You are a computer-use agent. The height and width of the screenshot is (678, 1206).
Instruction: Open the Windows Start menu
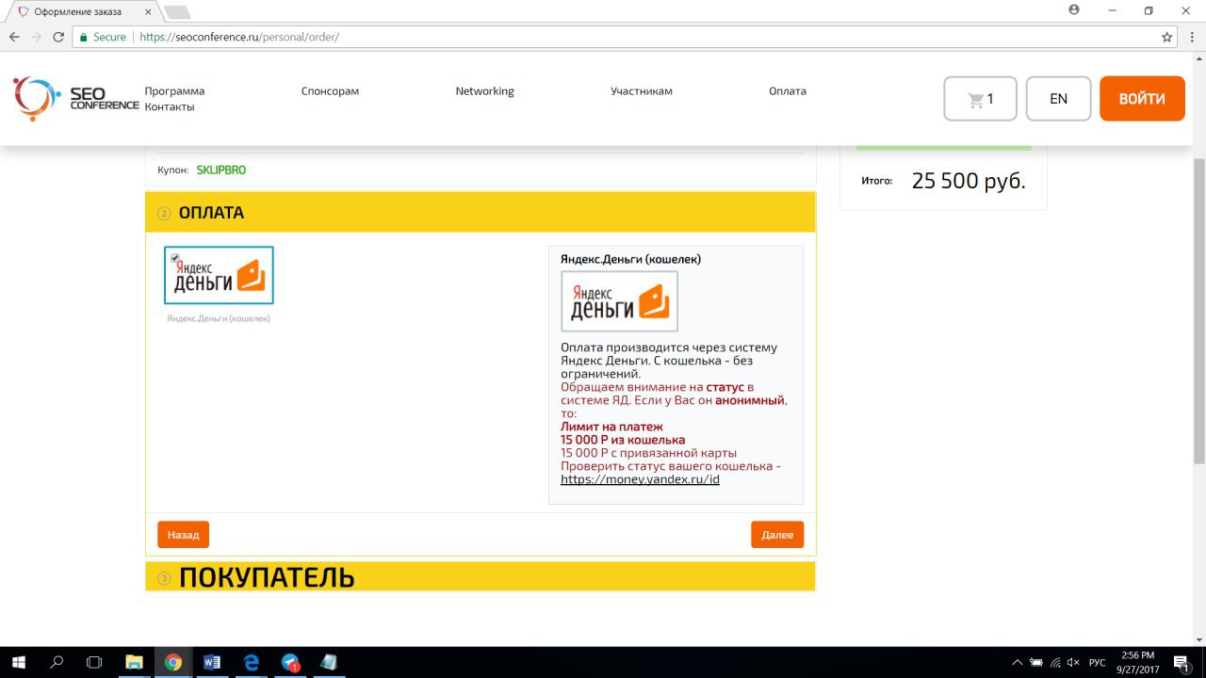(x=18, y=662)
